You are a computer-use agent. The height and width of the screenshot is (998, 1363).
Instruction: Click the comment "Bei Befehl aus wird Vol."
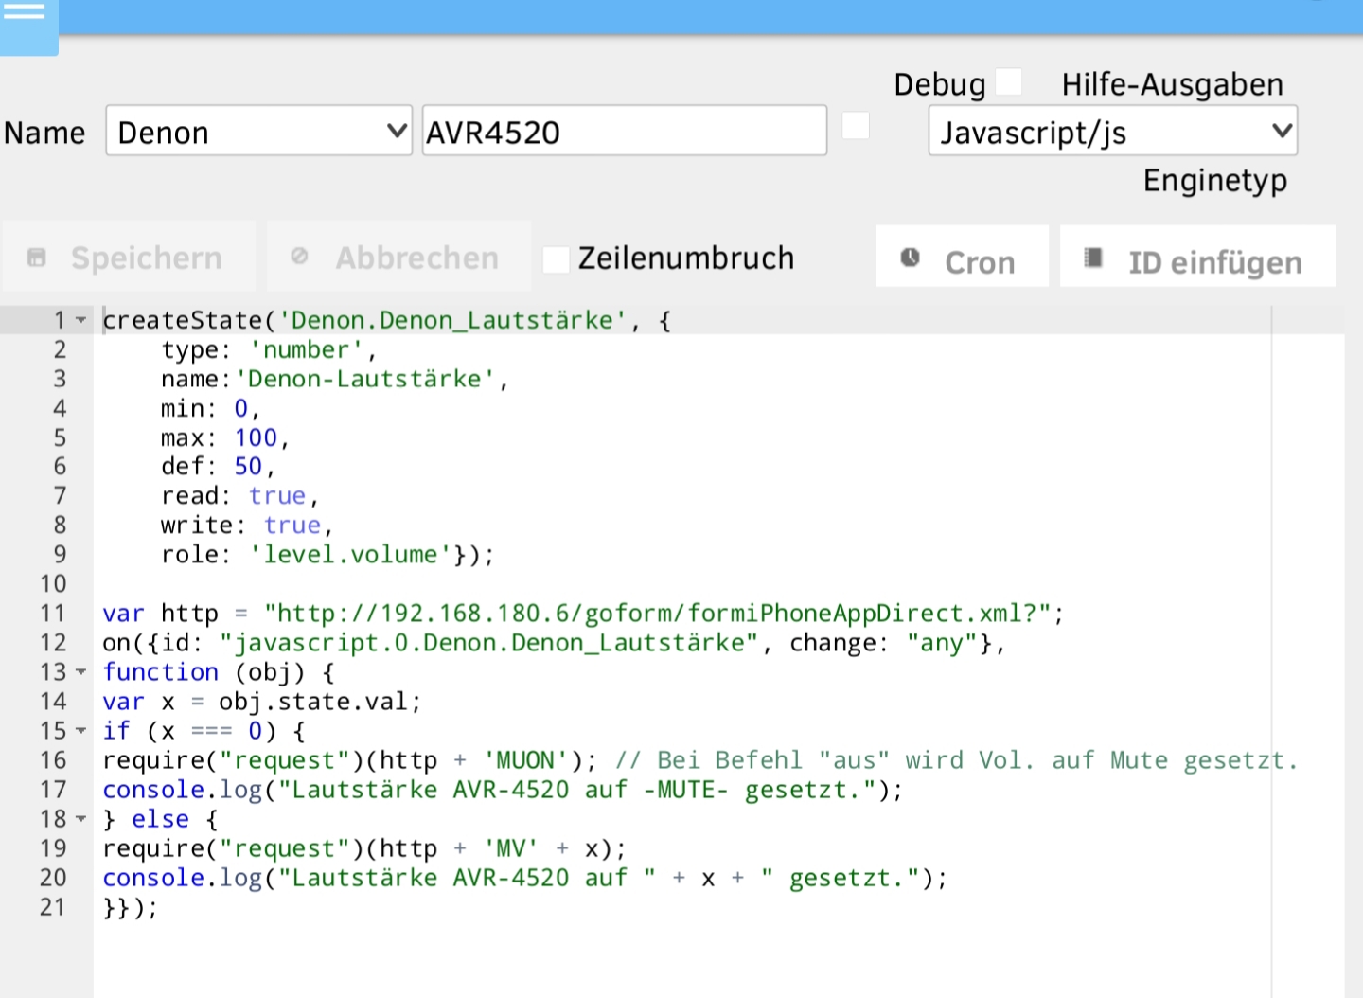956,760
